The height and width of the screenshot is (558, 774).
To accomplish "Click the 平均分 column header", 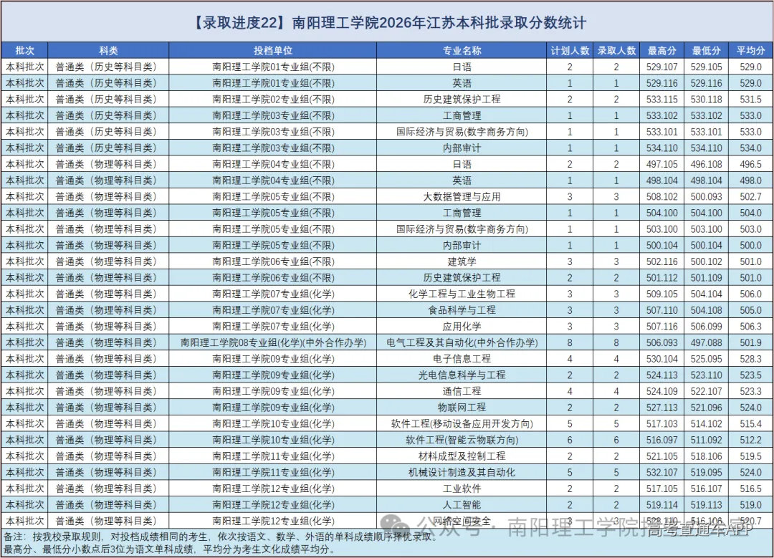I will point(751,50).
